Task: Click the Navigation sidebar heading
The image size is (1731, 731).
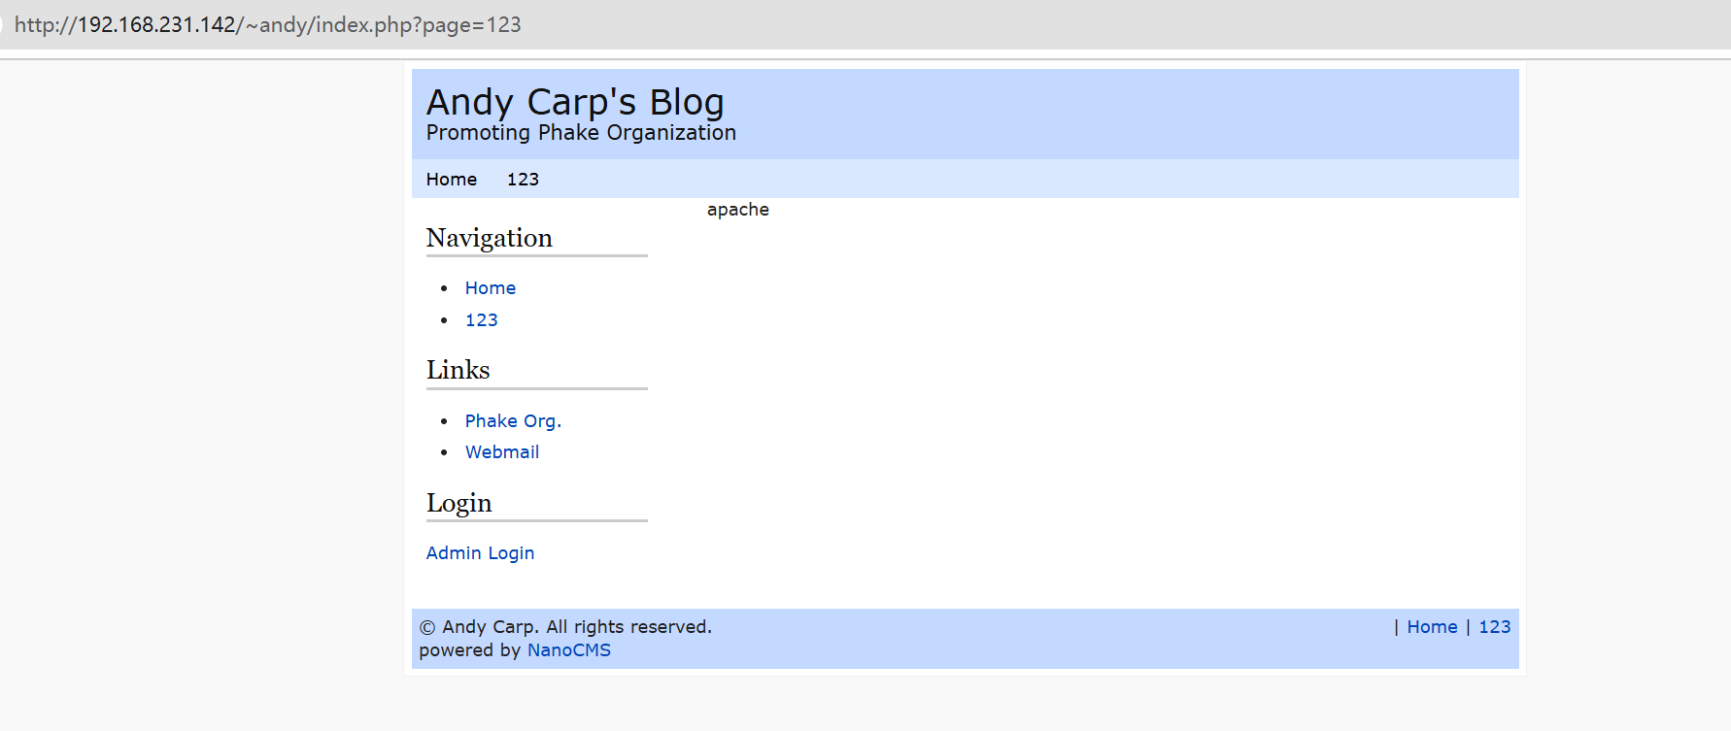Action: (490, 238)
